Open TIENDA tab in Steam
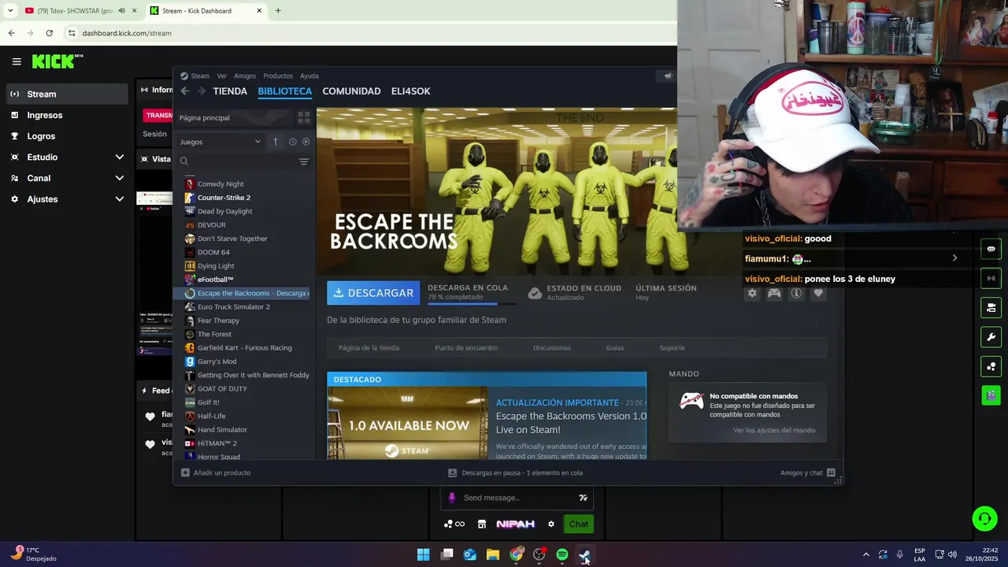This screenshot has height=567, width=1008. 230,91
